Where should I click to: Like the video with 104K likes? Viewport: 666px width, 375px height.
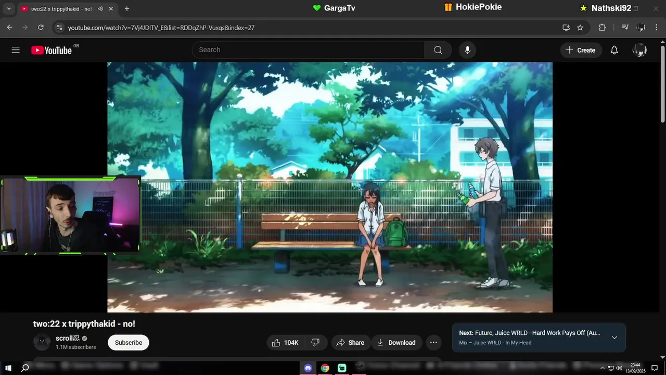pos(285,342)
